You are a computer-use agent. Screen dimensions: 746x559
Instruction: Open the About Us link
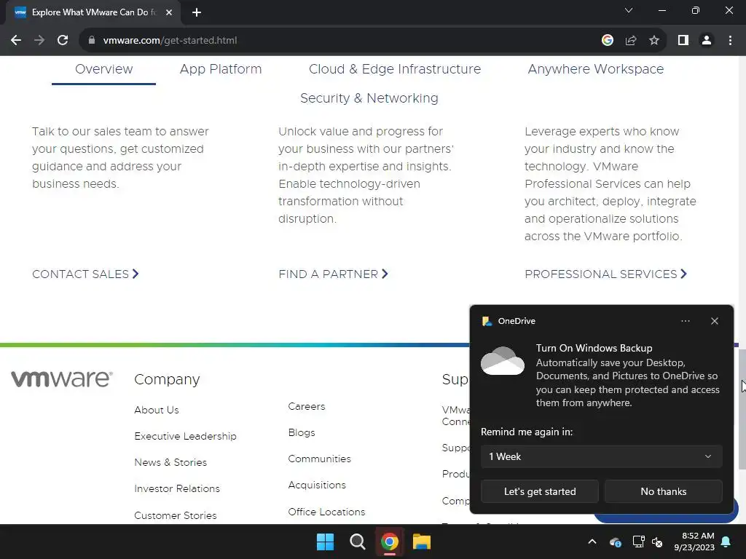(x=157, y=410)
